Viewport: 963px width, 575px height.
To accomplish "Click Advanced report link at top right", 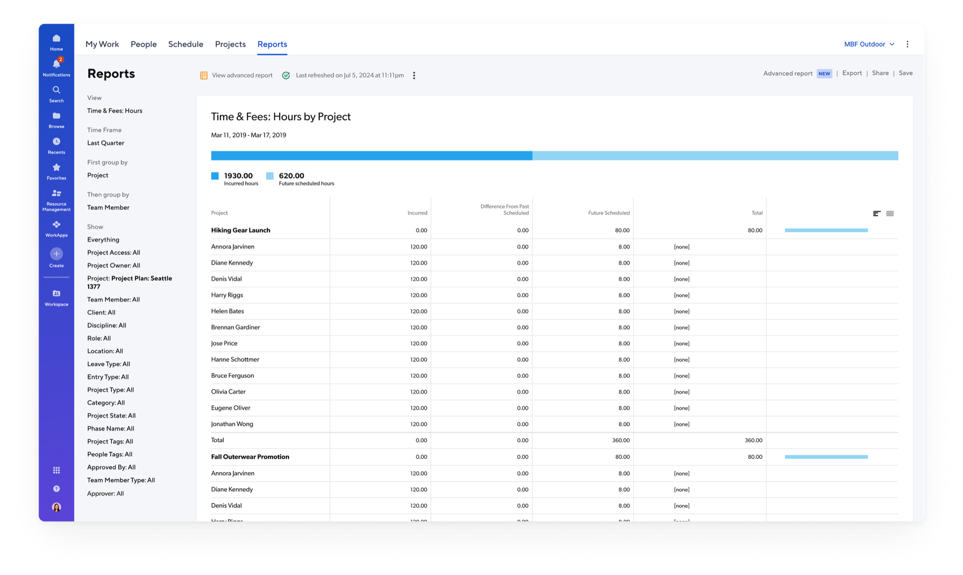I will (x=788, y=73).
